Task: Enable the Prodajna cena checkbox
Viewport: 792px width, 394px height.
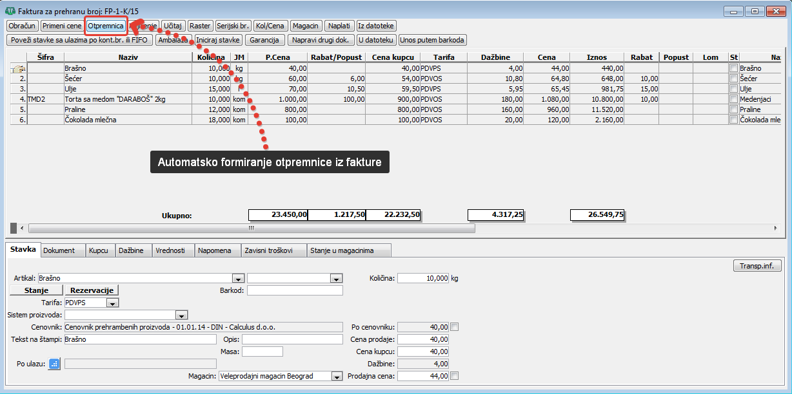Action: point(454,376)
